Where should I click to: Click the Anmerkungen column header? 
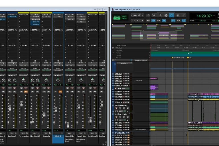point(141,60)
